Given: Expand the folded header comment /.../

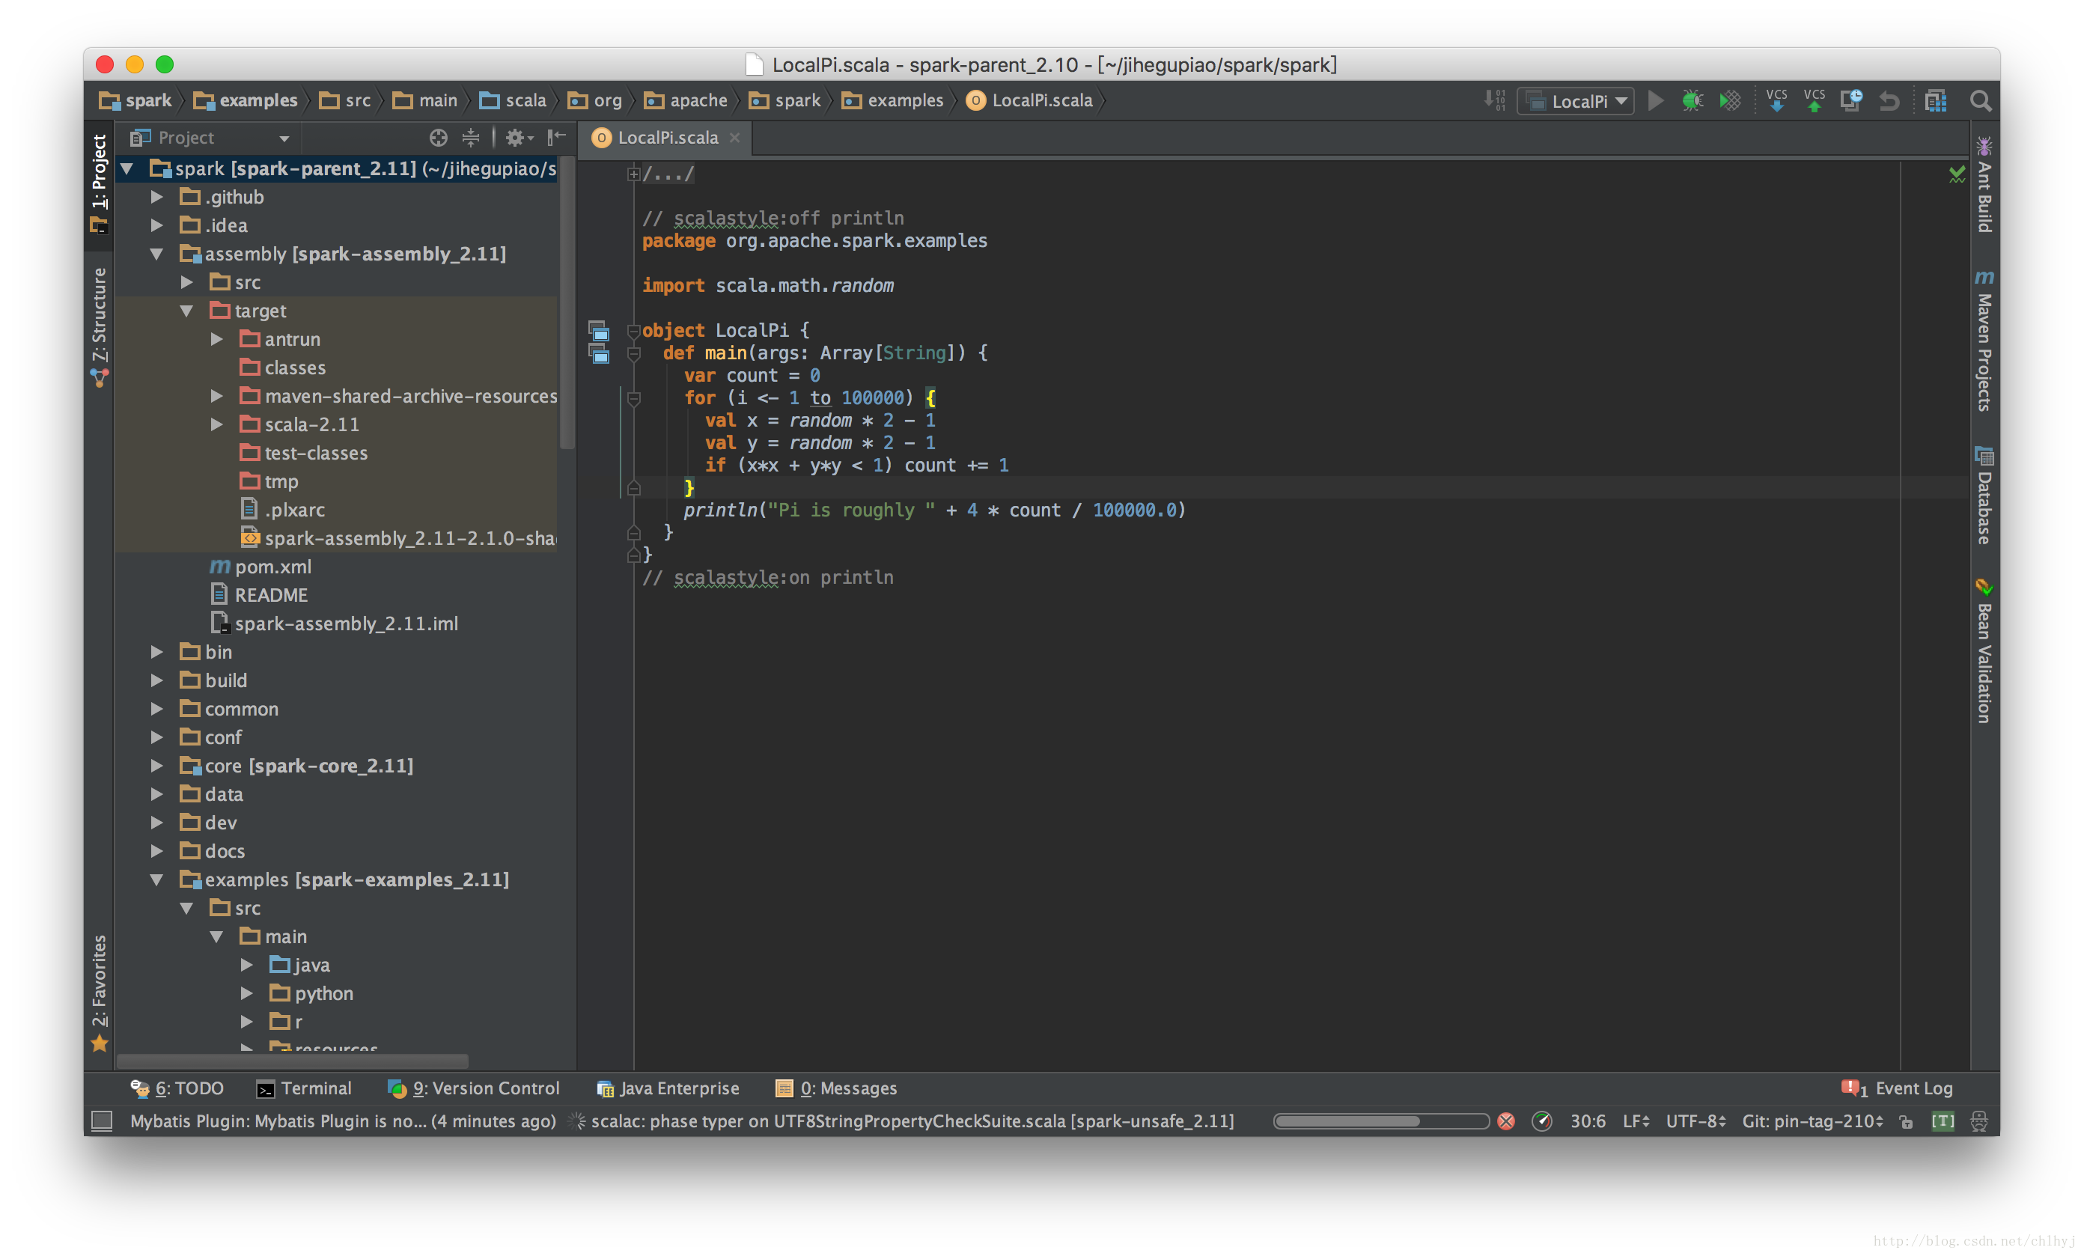Looking at the screenshot, I should pyautogui.click(x=633, y=174).
